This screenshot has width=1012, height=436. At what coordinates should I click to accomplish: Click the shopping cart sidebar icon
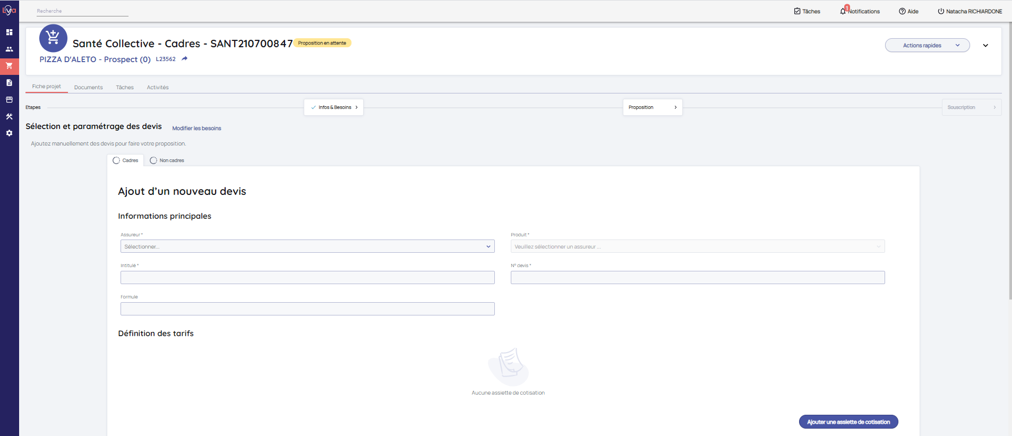[9, 66]
